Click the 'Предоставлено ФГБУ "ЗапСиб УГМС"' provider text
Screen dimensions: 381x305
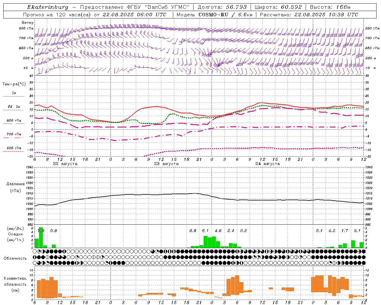(x=135, y=7)
